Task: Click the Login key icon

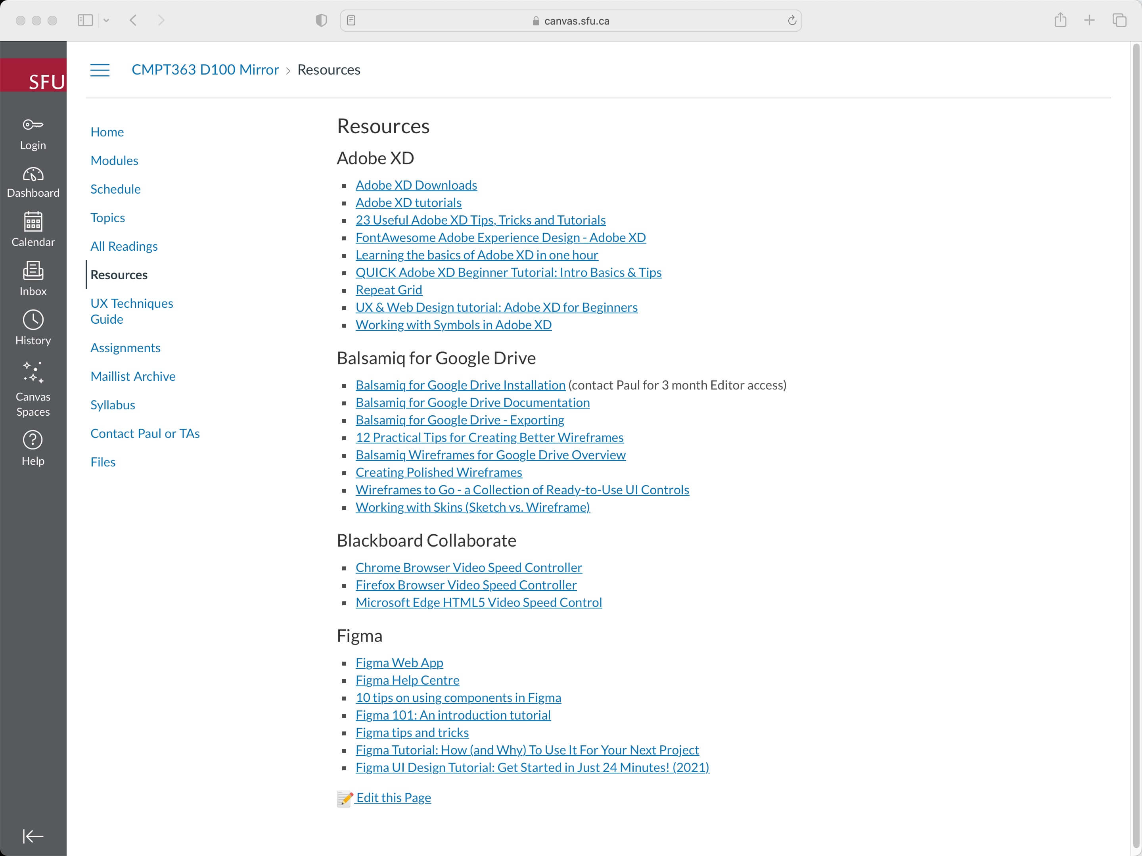Action: [33, 125]
